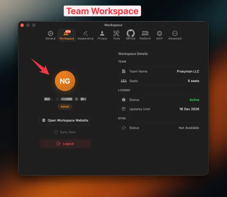Open the GitHub tab
The image size is (227, 197).
[x=131, y=35]
